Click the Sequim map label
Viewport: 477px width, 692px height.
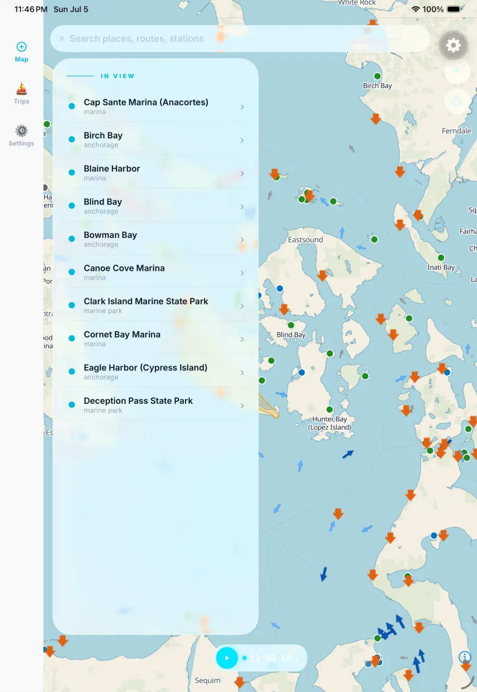click(208, 680)
